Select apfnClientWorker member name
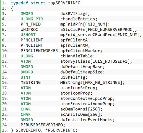 tap(80, 51)
